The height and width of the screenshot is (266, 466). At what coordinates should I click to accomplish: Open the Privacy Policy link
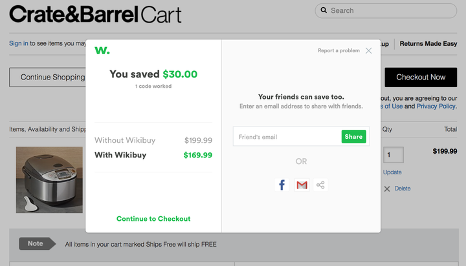[x=436, y=106]
